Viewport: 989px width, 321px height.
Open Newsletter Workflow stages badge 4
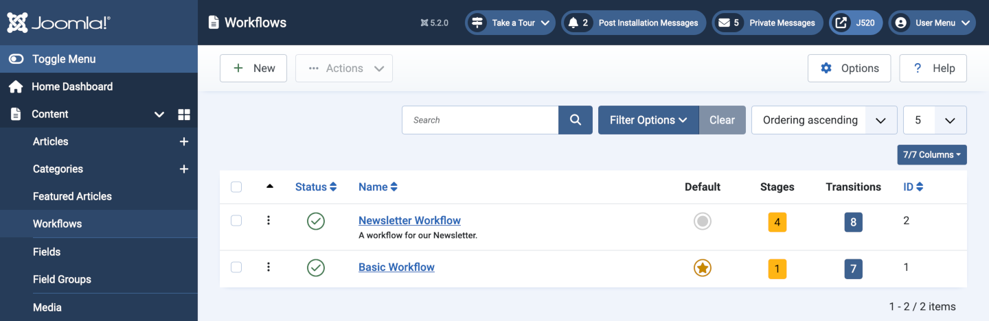777,222
